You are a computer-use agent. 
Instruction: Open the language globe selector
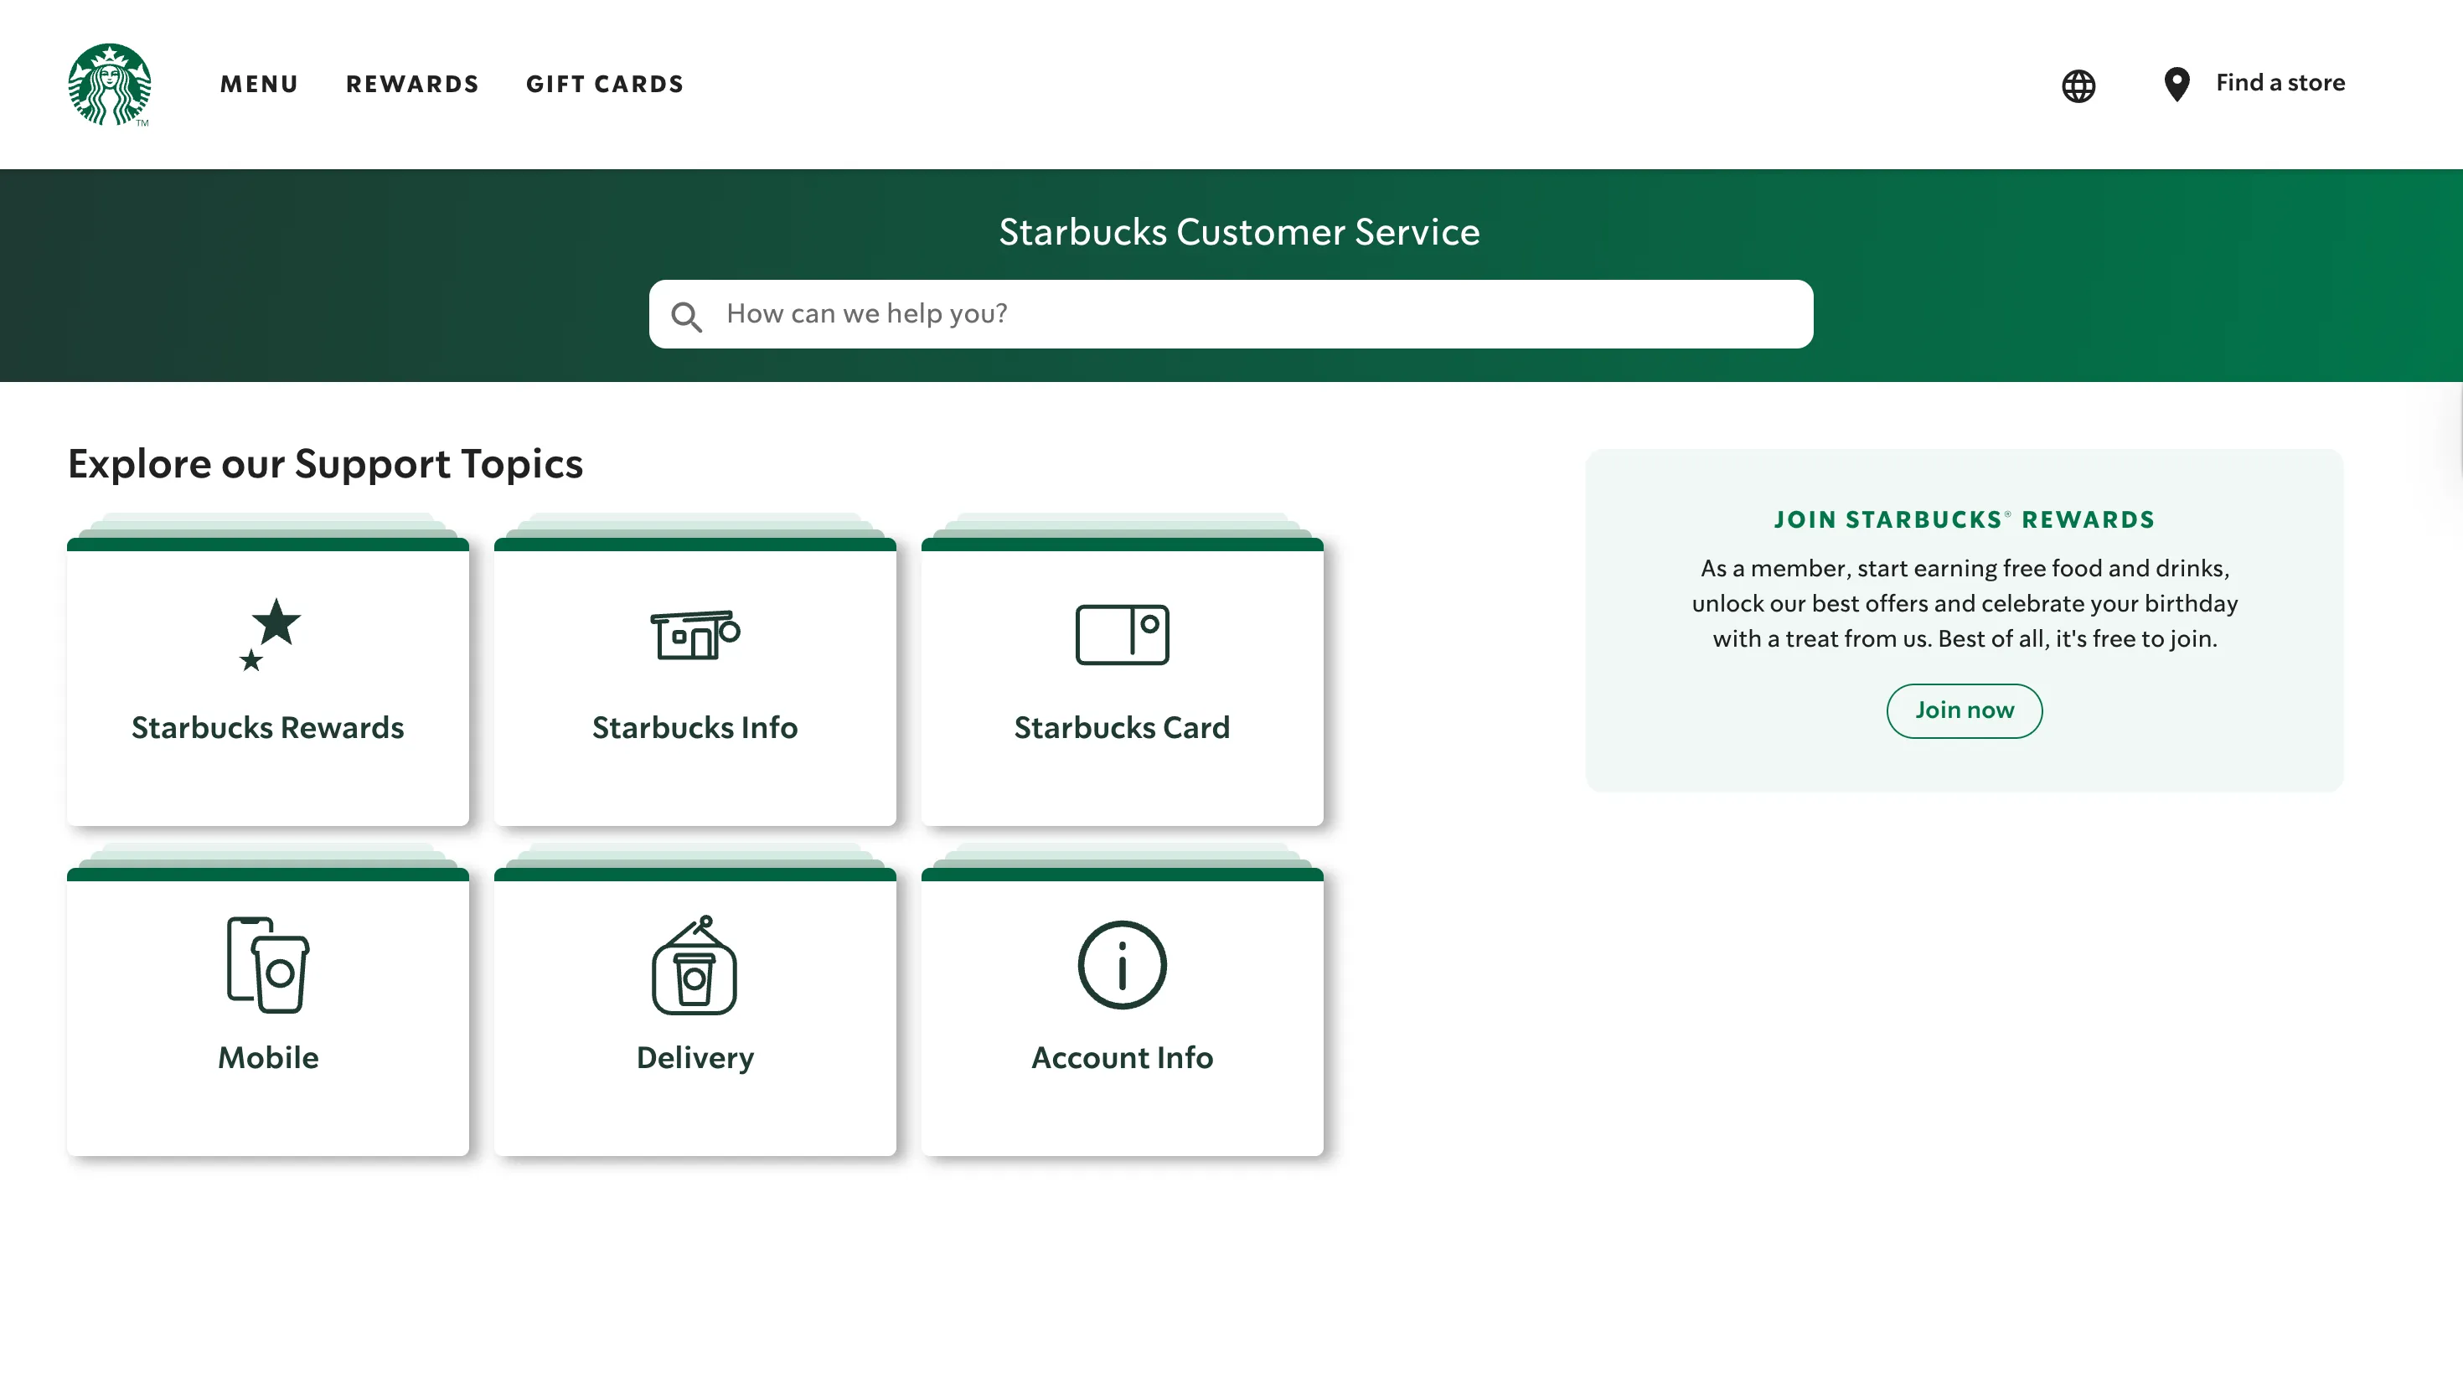(2078, 85)
